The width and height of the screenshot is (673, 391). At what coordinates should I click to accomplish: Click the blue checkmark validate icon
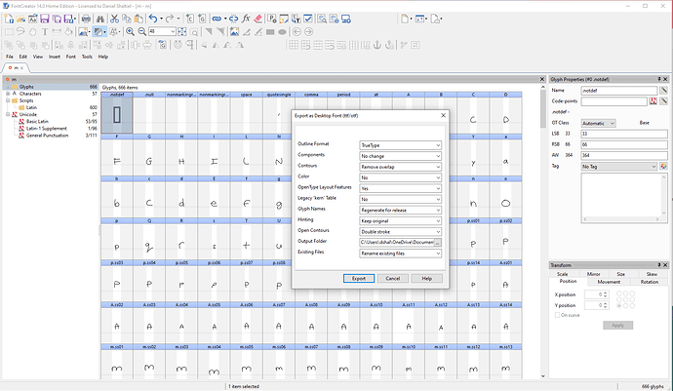click(x=308, y=19)
